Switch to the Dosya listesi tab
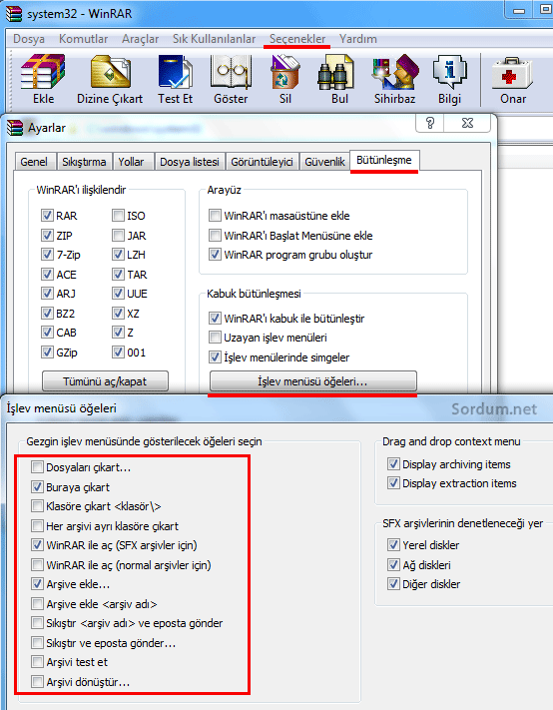Viewport: 553px width, 710px height. (x=190, y=162)
